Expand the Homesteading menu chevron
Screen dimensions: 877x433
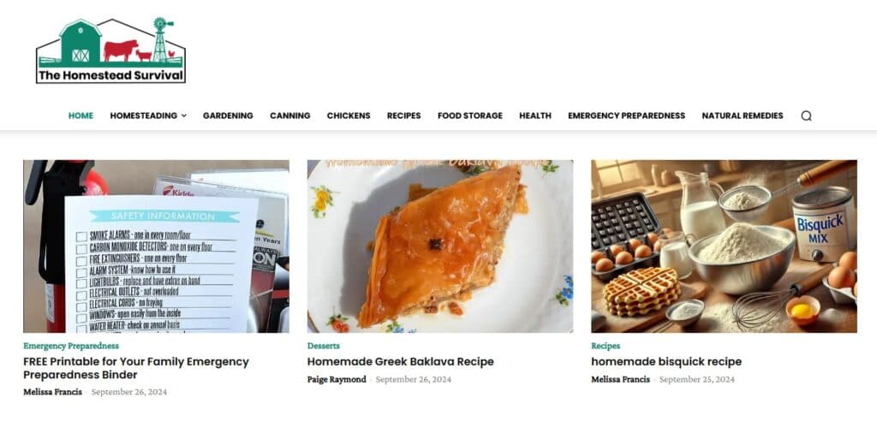(184, 116)
